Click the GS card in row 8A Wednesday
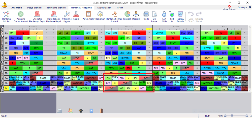The image size is (252, 118). tap(108, 78)
